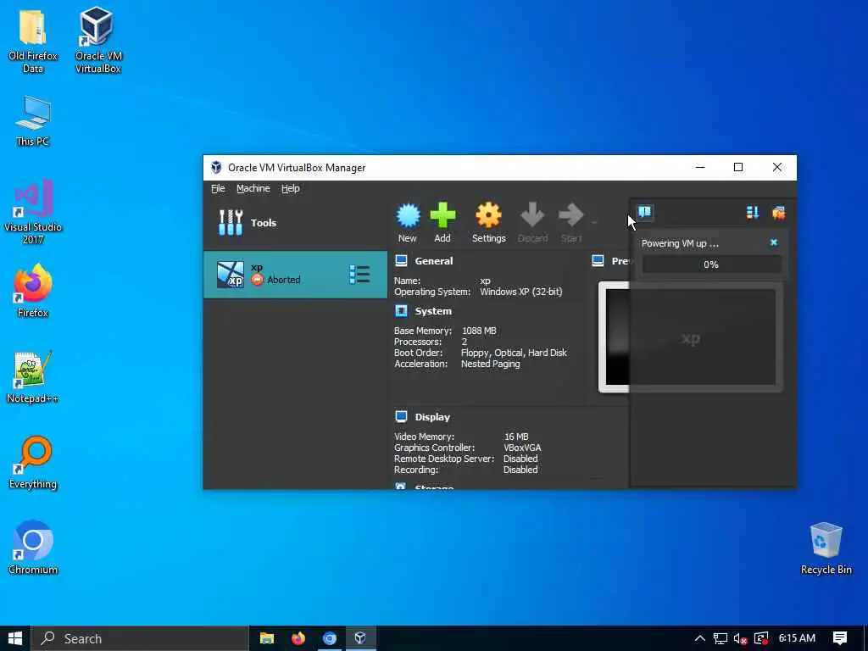Click the 1088 MB base memory value
This screenshot has height=651, width=868.
tap(479, 331)
